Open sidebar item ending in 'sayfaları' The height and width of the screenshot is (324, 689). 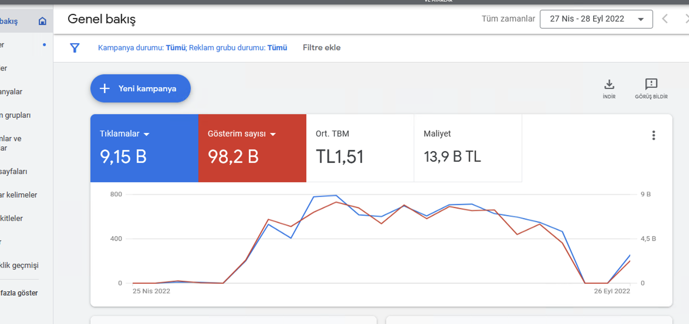click(13, 171)
